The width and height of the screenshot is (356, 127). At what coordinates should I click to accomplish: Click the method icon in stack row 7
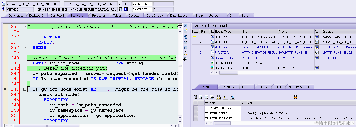[x=212, y=42]
